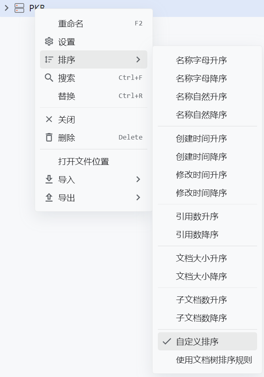This screenshot has width=264, height=377.
Task: Select 名称字母升序 sort order
Action: tap(201, 60)
